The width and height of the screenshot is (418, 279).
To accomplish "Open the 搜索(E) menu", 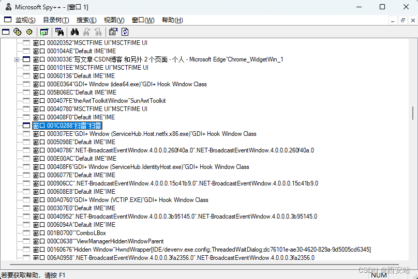I will [x=86, y=20].
